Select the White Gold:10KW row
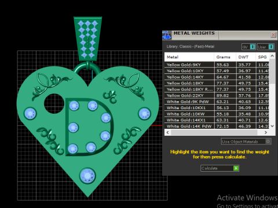 217,114
